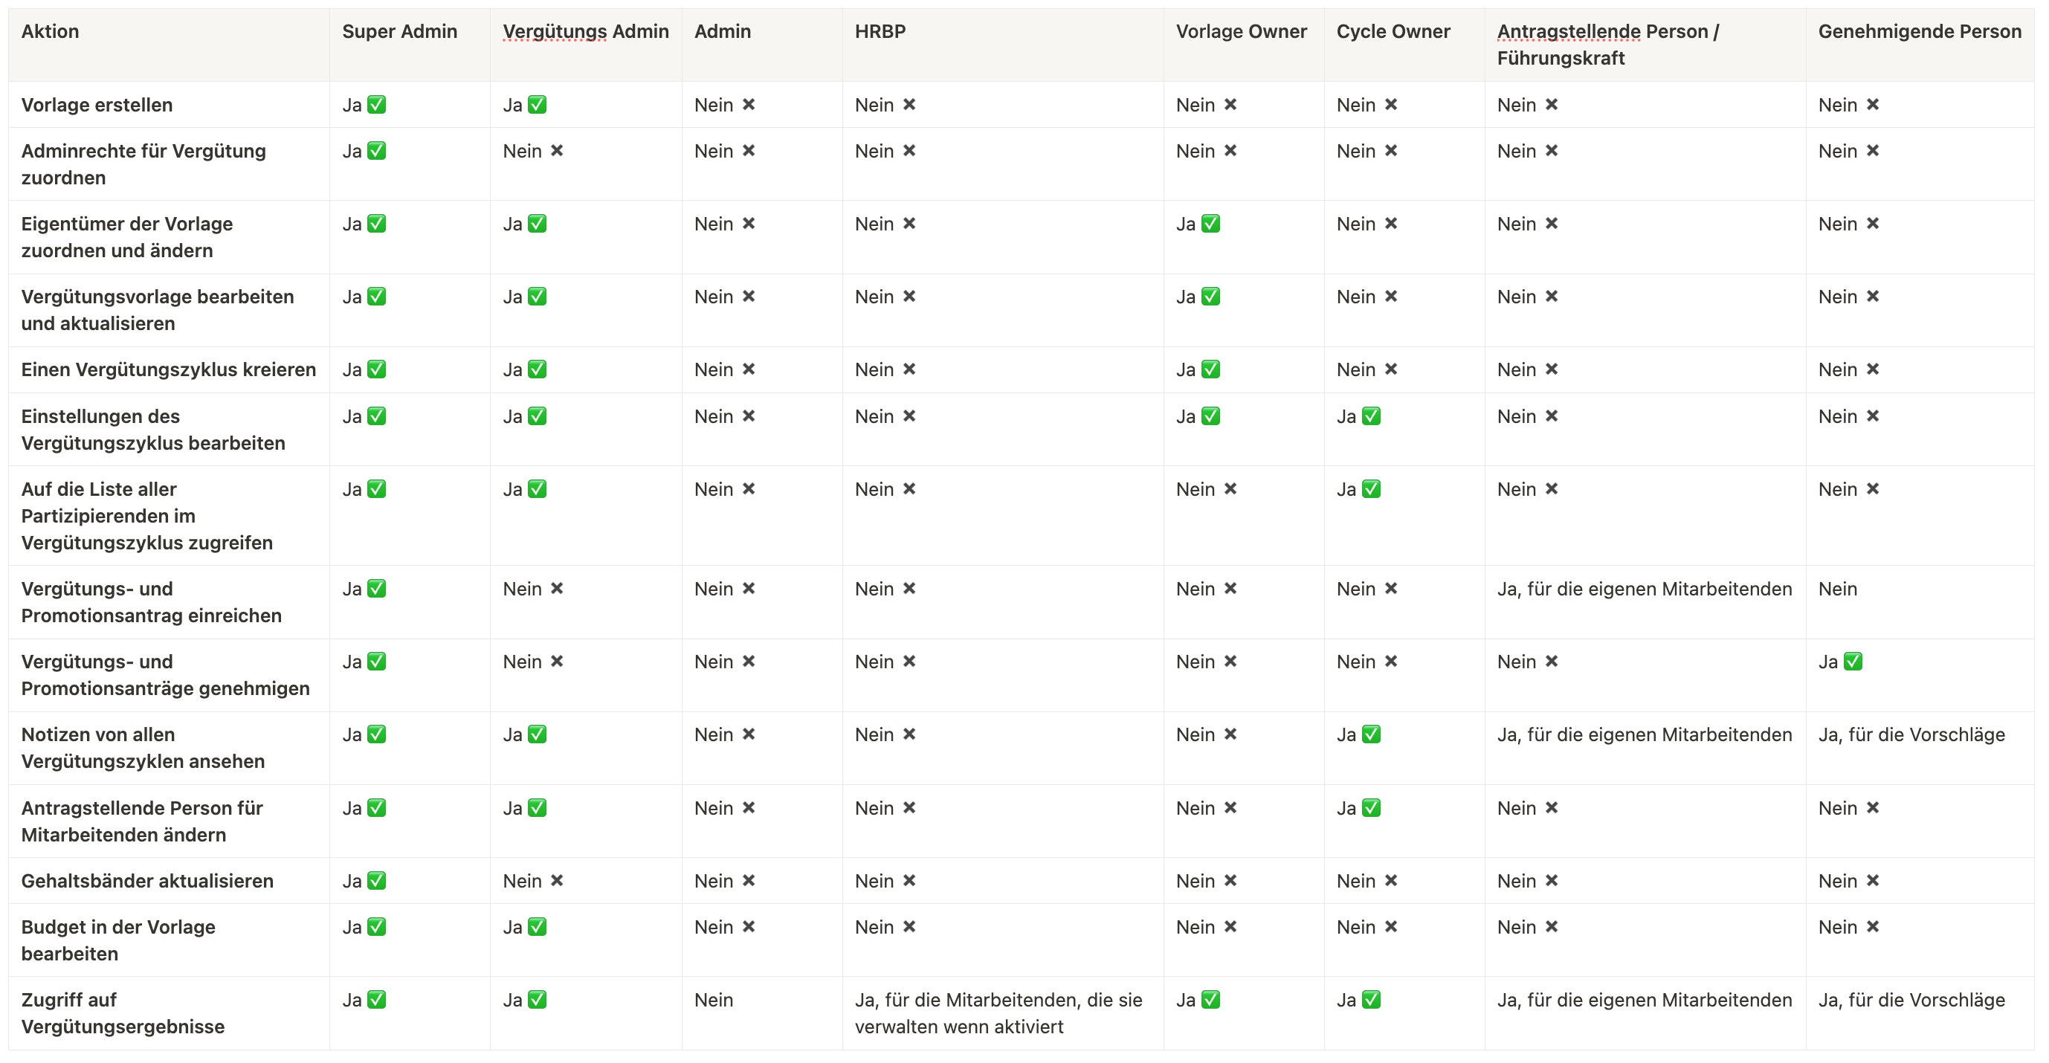Click Gehaltsbänder aktualisieren row label
Viewport: 2049px width, 1063px height.
147,880
